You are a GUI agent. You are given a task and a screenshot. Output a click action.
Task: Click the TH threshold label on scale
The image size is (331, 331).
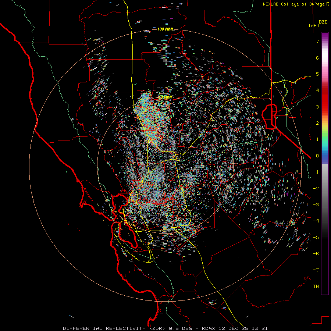(316, 286)
